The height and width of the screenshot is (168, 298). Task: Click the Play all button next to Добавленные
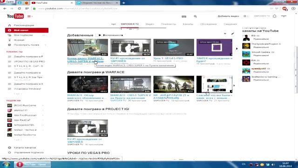click(x=111, y=35)
